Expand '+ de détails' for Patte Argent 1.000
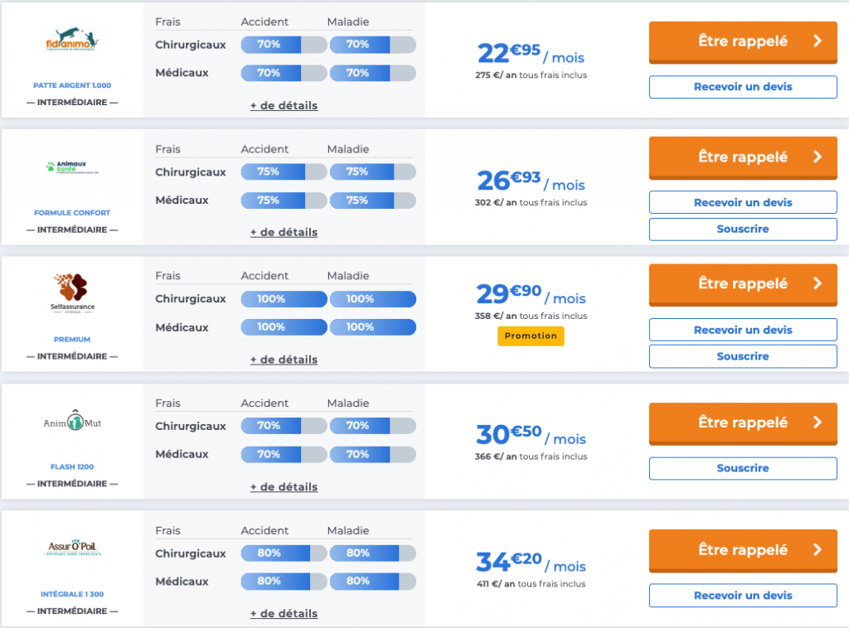The image size is (849, 628). point(284,106)
